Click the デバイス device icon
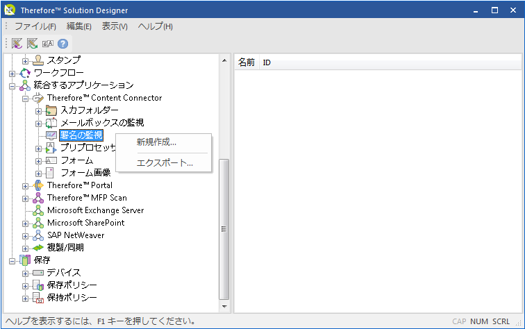 (x=38, y=273)
